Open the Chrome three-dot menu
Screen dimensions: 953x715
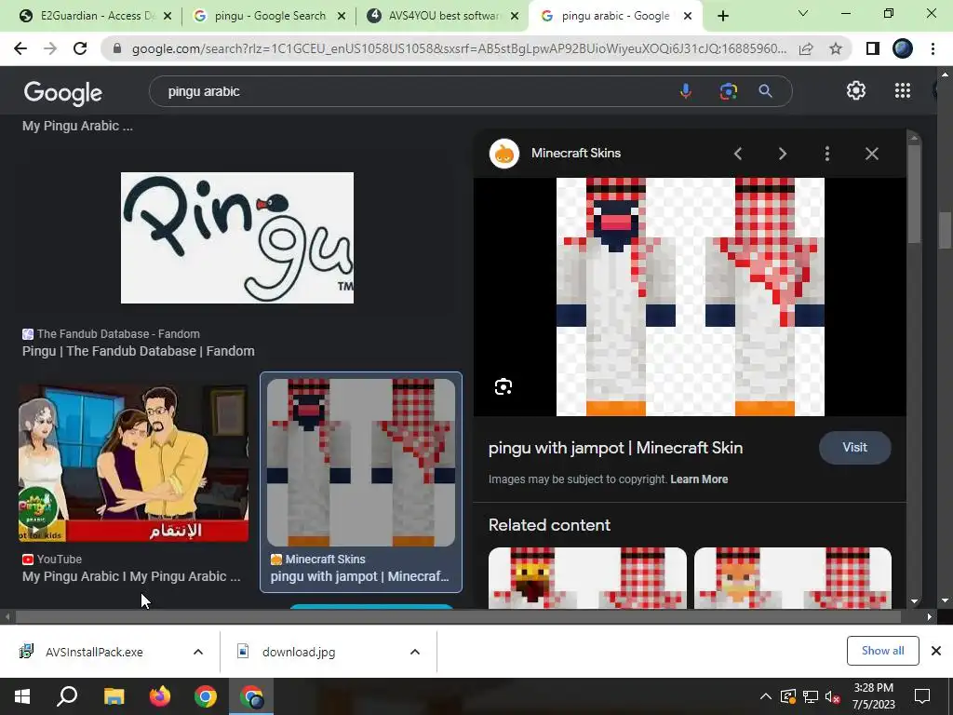[933, 48]
